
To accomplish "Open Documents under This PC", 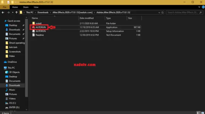I will click(x=15, y=81).
